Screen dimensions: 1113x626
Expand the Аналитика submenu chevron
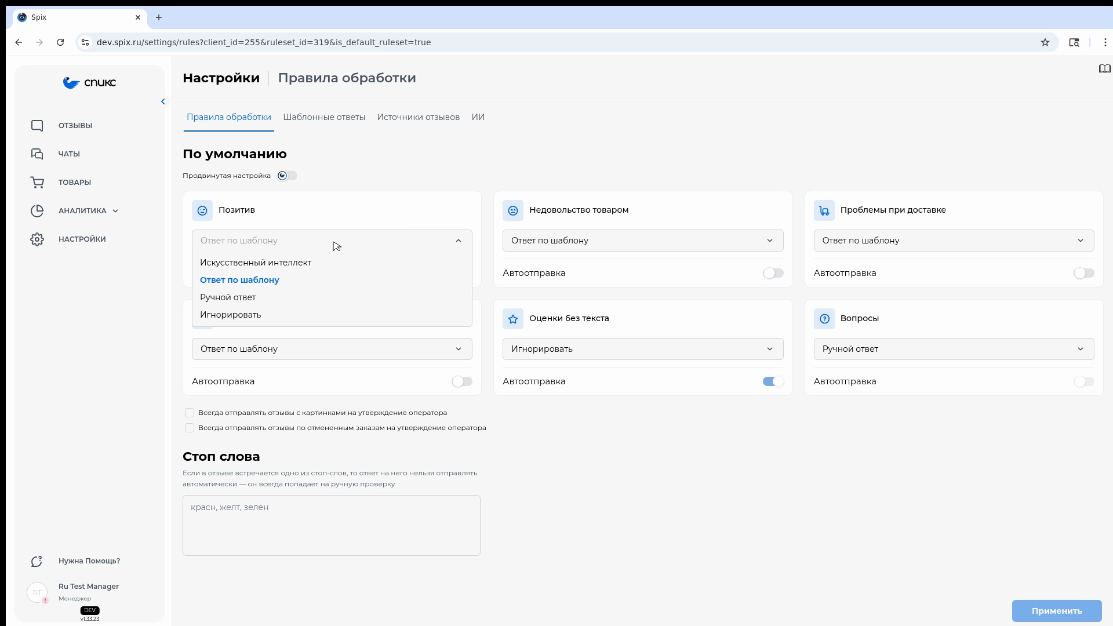tap(115, 211)
